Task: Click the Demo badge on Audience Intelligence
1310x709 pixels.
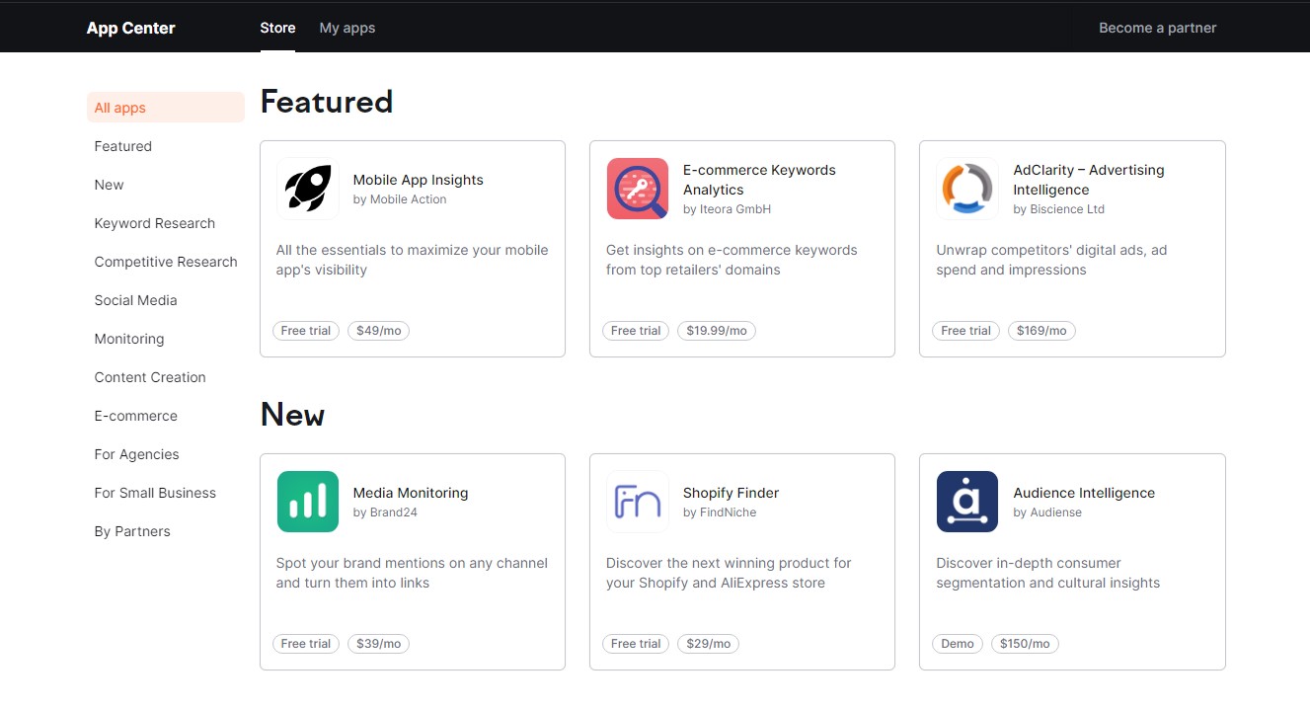Action: coord(958,644)
